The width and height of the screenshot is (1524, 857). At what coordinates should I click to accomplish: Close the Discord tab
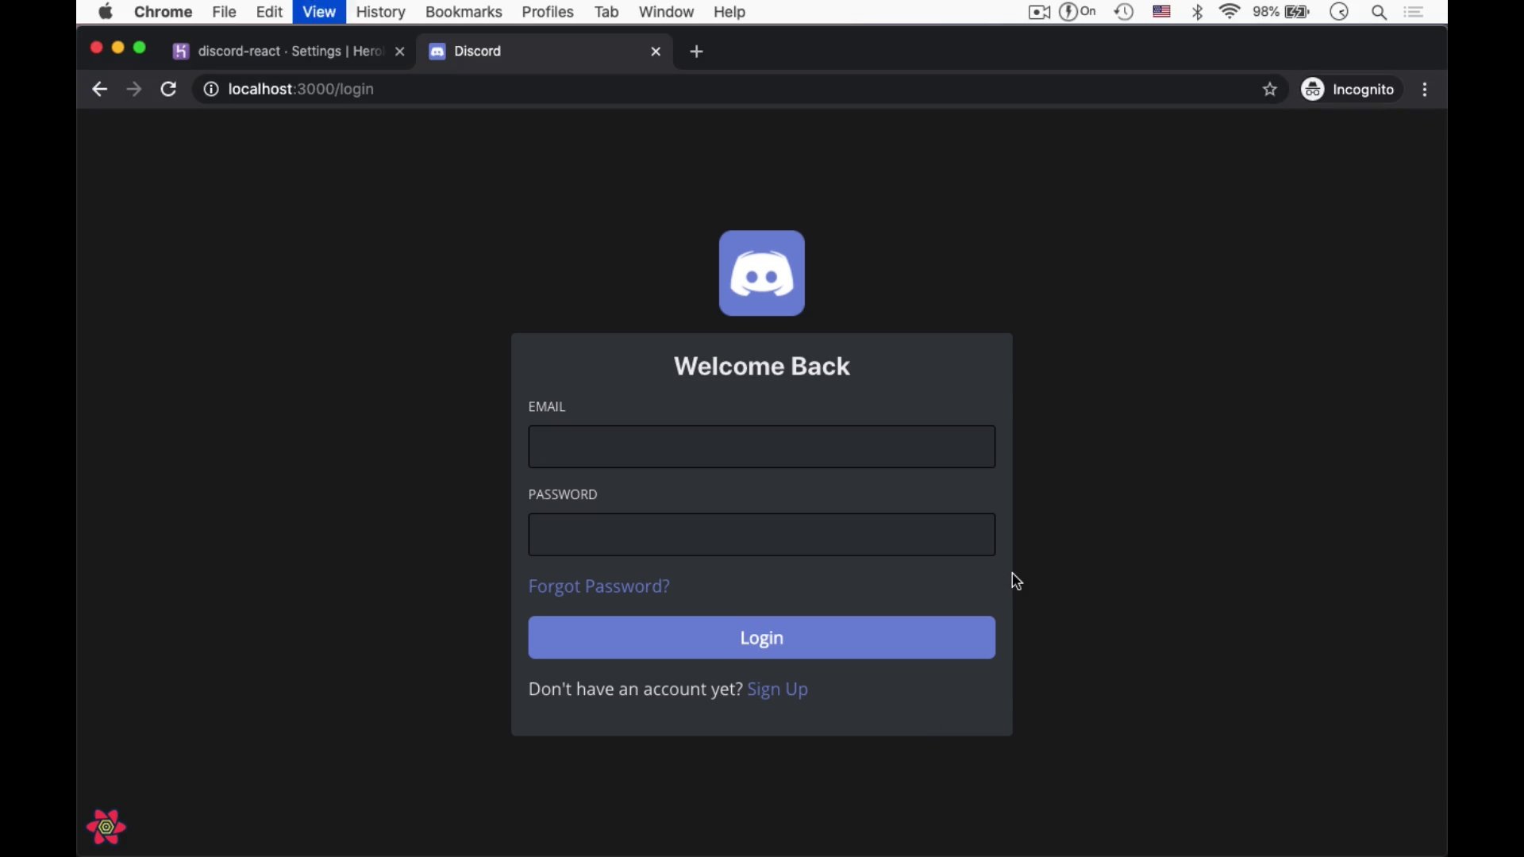point(656,52)
